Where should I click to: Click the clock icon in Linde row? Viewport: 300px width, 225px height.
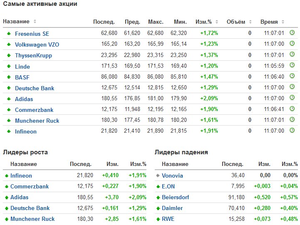pos(292,66)
